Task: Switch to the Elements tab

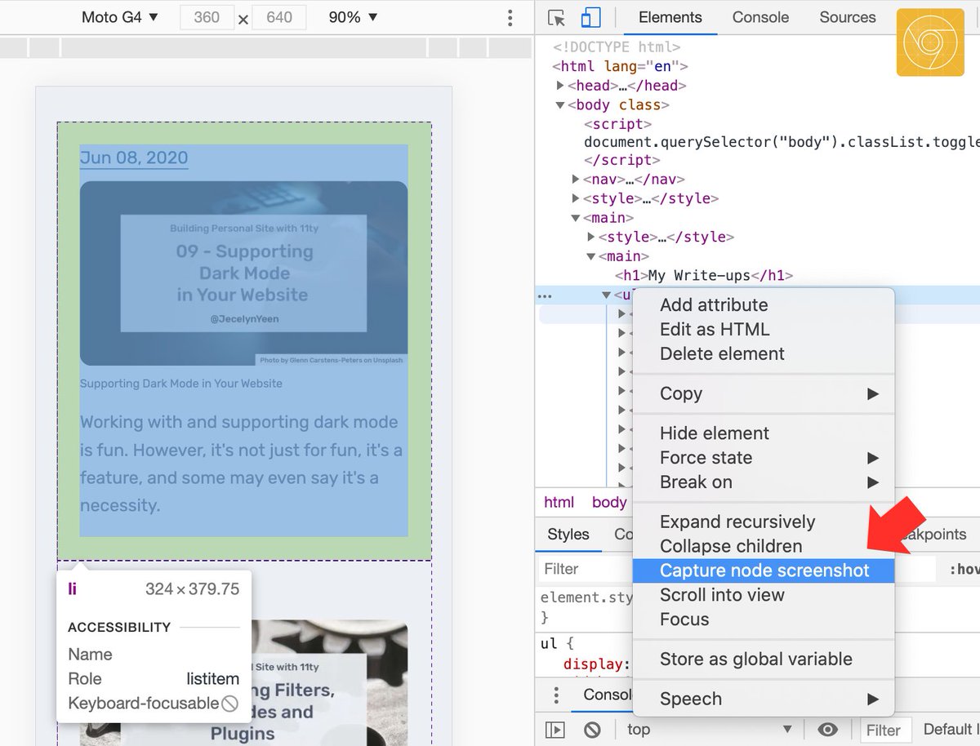Action: (x=670, y=17)
